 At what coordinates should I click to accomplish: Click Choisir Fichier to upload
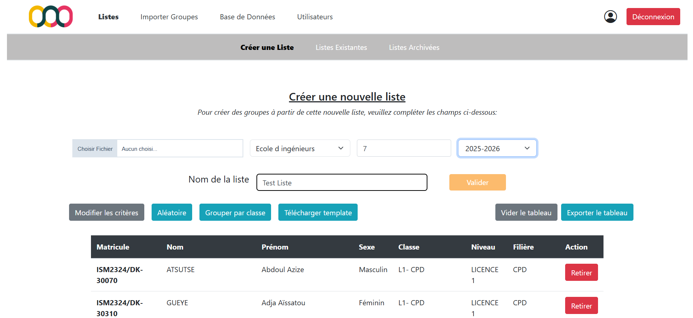[95, 149]
